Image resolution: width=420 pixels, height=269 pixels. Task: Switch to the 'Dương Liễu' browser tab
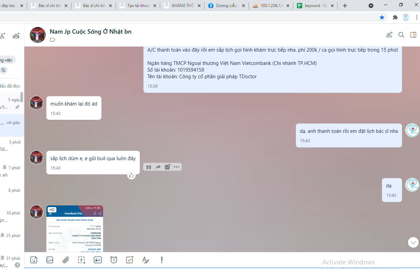coord(226,5)
